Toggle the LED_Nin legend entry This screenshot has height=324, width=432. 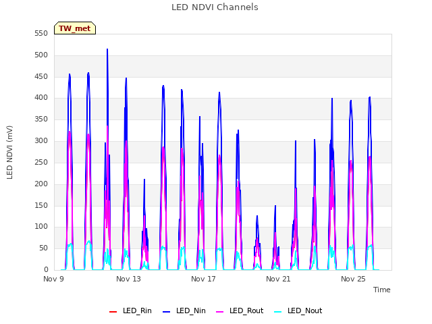point(184,310)
